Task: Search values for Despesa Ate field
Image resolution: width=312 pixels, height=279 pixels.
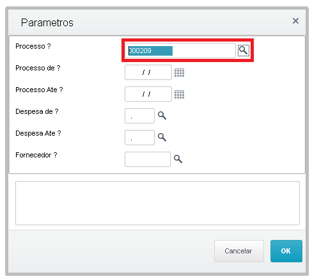Action: [162, 137]
